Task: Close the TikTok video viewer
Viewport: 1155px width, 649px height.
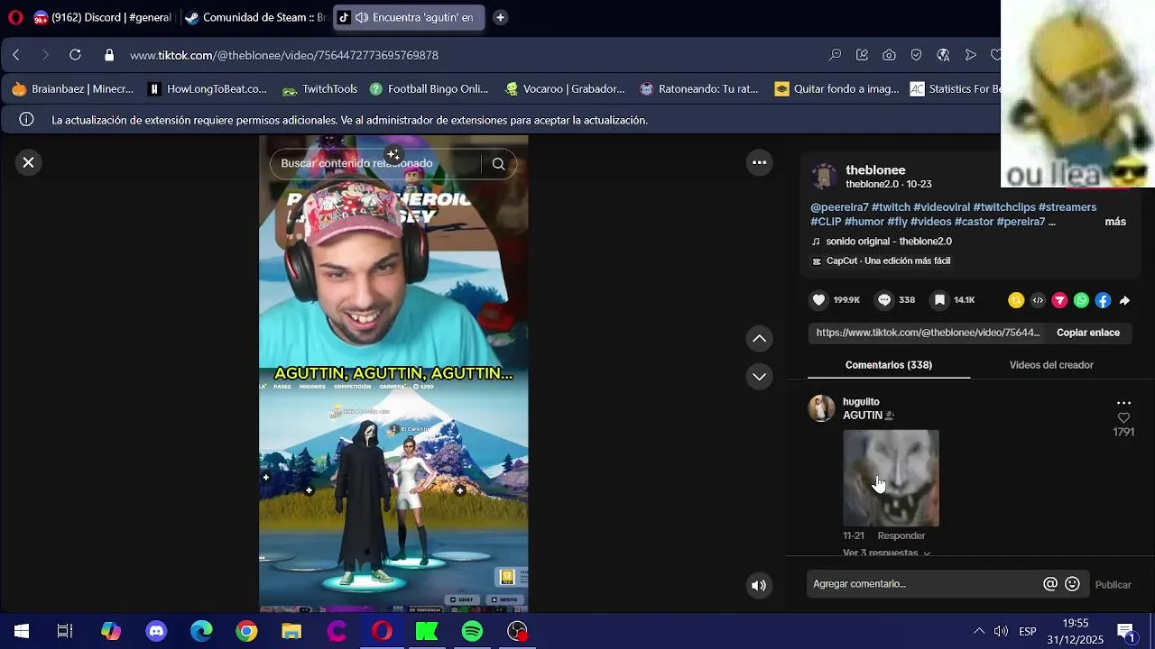Action: [28, 162]
